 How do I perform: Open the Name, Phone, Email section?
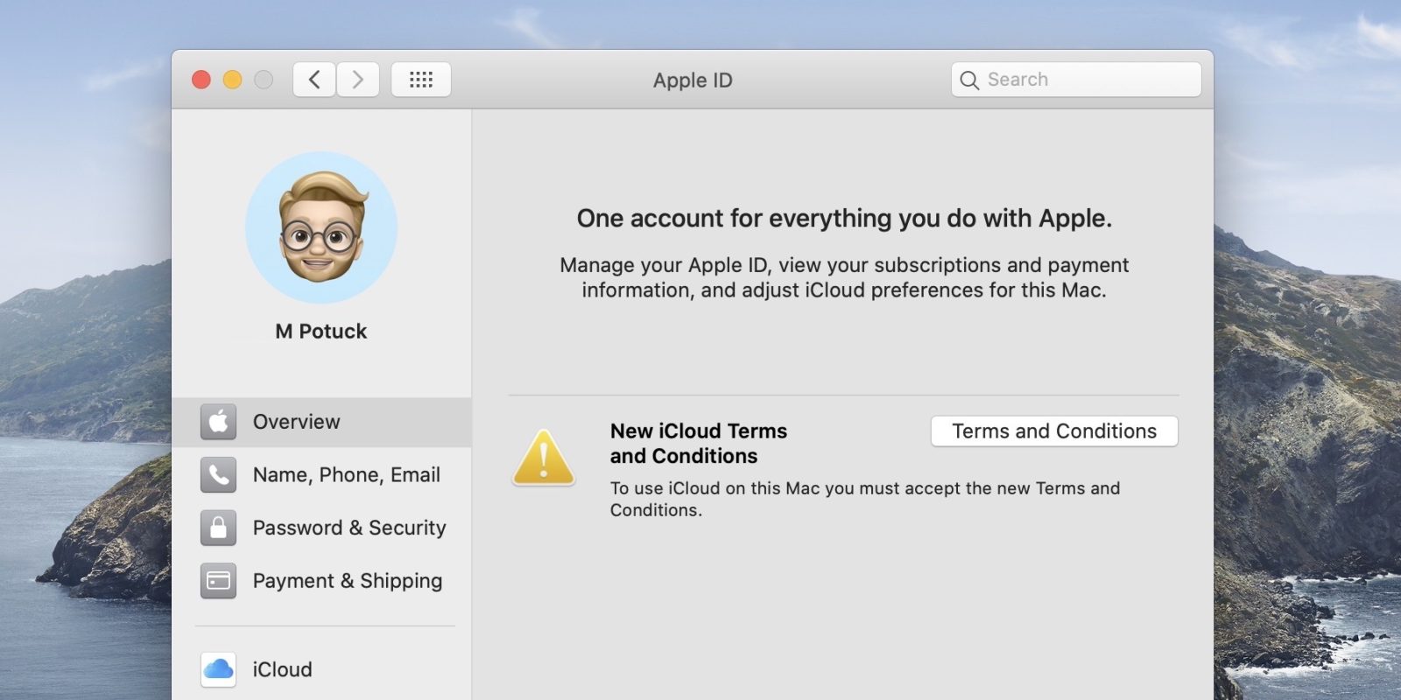click(x=346, y=475)
